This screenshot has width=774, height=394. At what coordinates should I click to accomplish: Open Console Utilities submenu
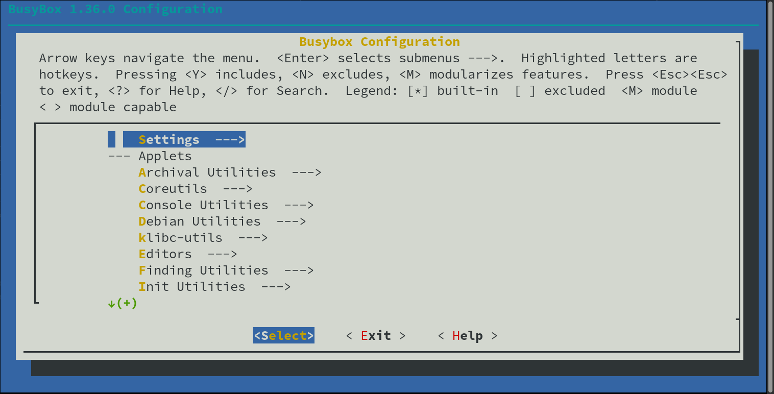226,205
